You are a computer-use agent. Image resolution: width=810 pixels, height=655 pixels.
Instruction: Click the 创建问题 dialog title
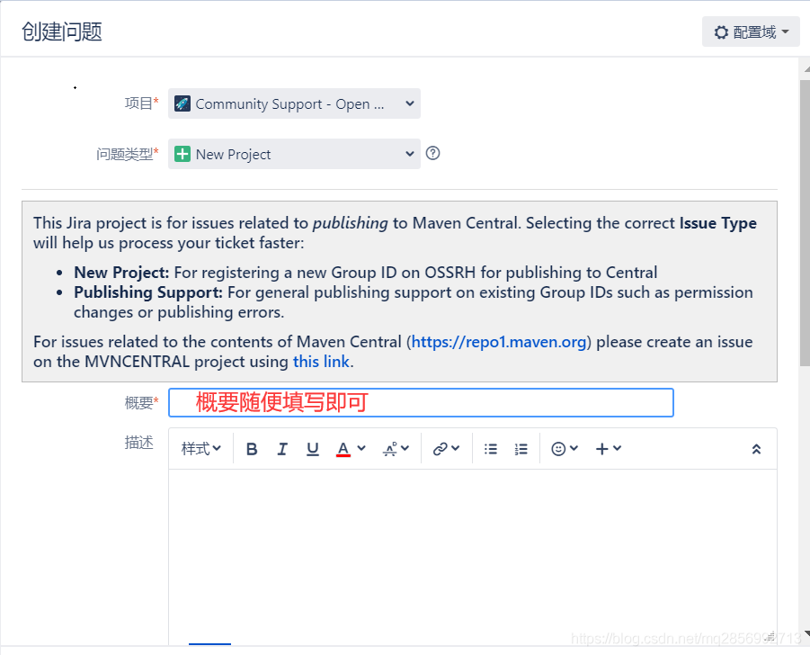(x=62, y=31)
